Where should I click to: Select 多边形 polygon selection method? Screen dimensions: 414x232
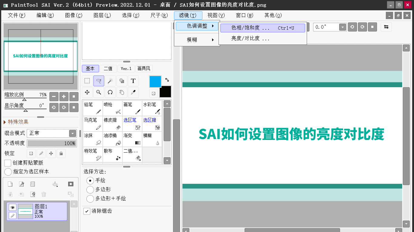(x=90, y=190)
